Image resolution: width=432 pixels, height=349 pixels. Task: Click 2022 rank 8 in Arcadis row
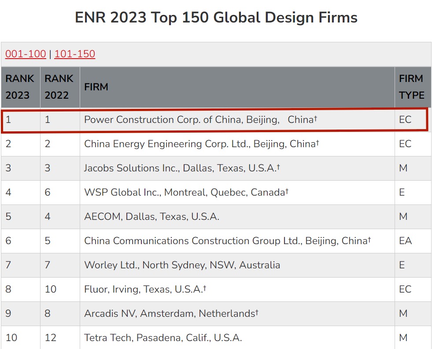(48, 313)
